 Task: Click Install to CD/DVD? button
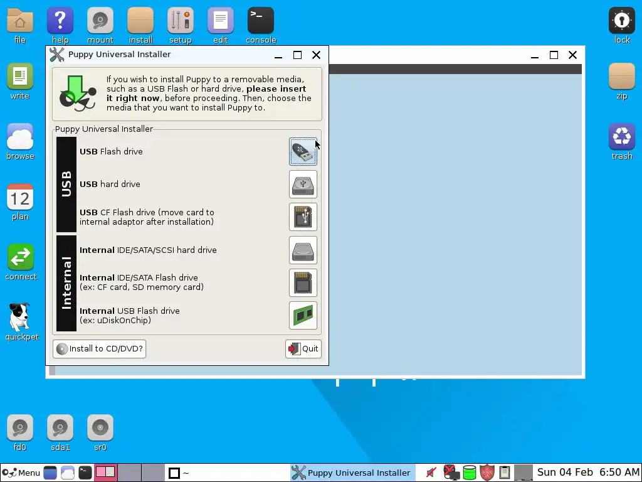(x=100, y=349)
